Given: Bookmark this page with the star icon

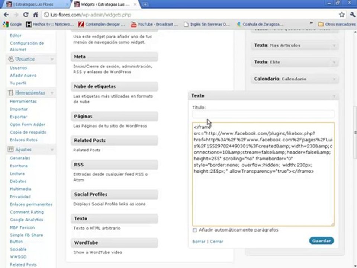Looking at the screenshot, I should [341, 15].
